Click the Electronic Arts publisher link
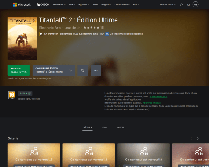Viewport: 209px width, 167px height. 50,28
